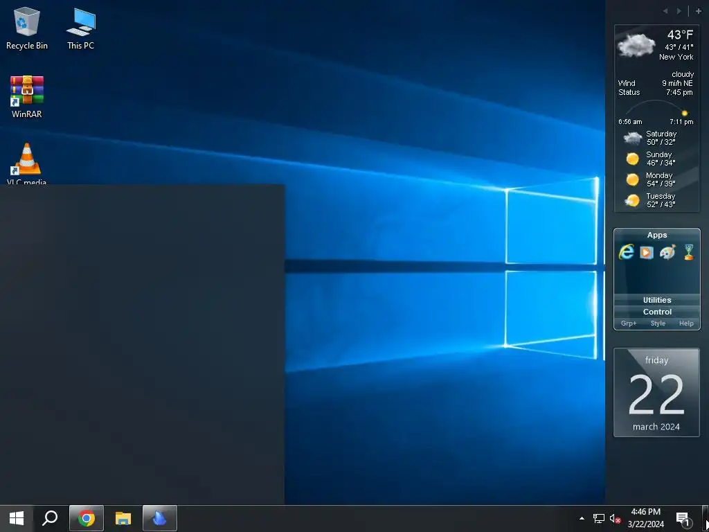This screenshot has width=709, height=532.
Task: Click the Monday 54° / 39° forecast text
Action: coord(661,179)
